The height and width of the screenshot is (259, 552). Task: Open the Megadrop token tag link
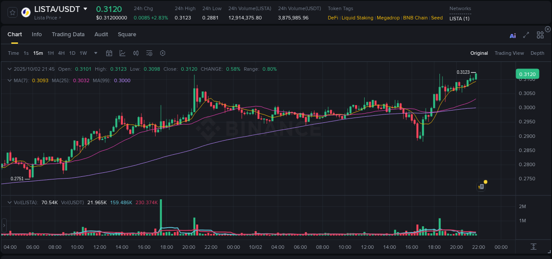388,18
